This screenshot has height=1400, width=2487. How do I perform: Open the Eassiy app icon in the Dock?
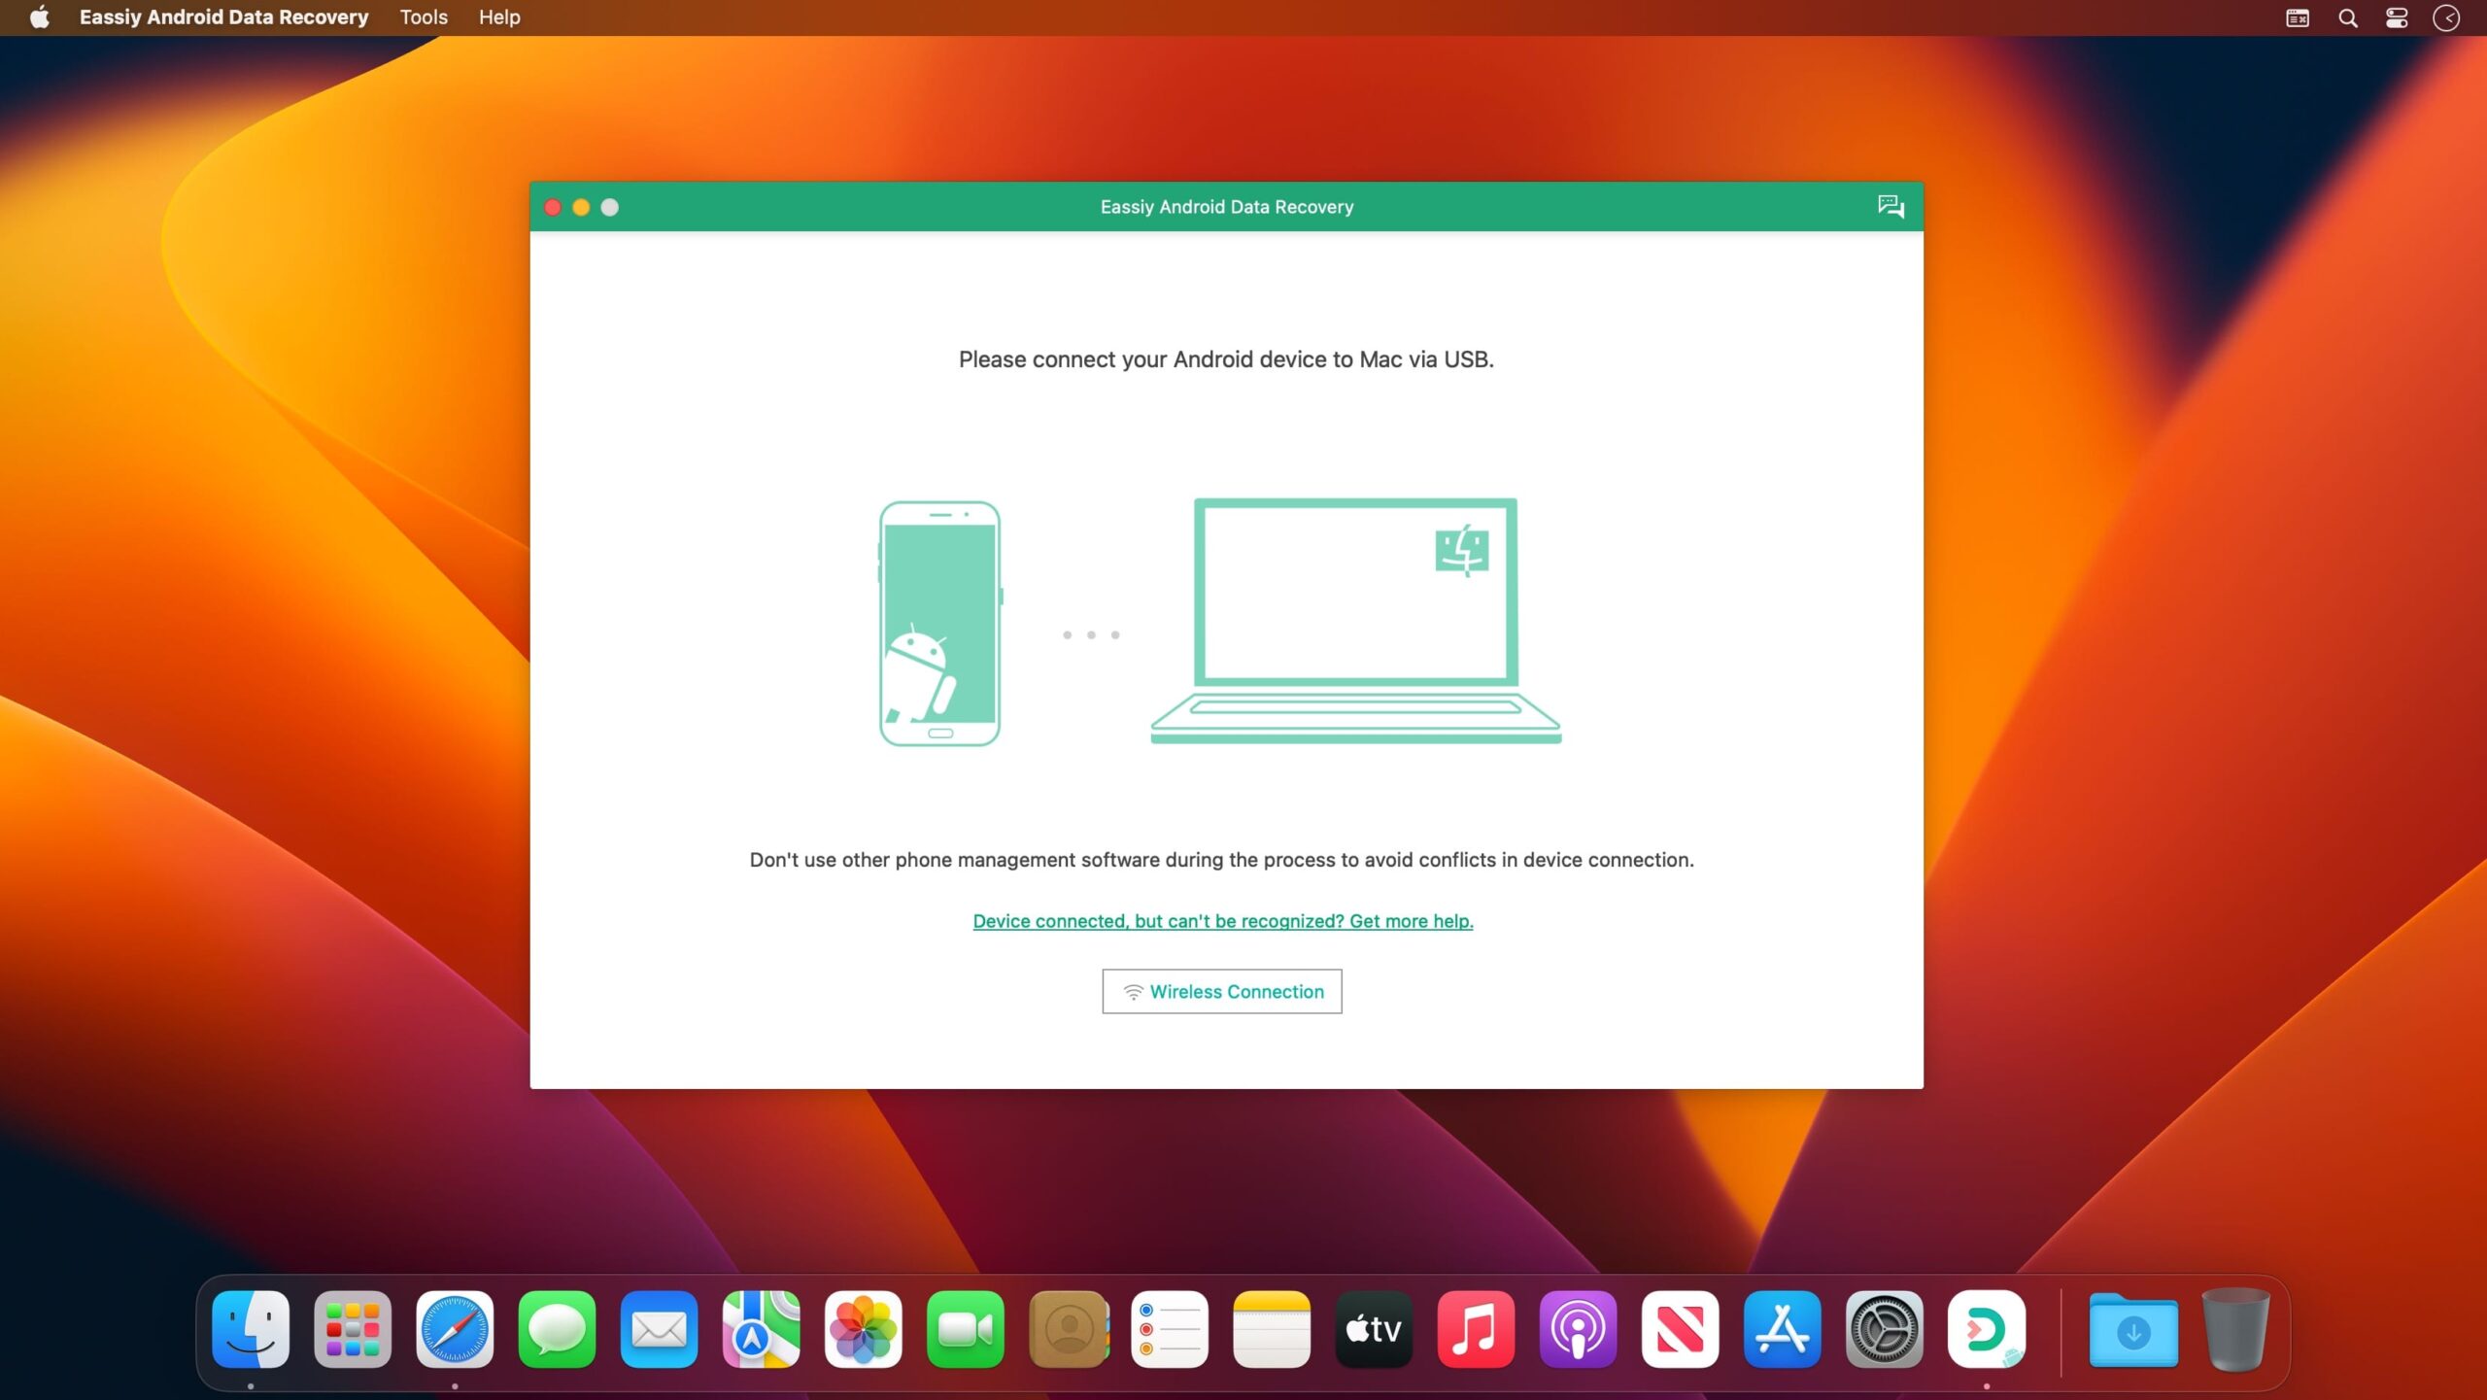pyautogui.click(x=1987, y=1328)
